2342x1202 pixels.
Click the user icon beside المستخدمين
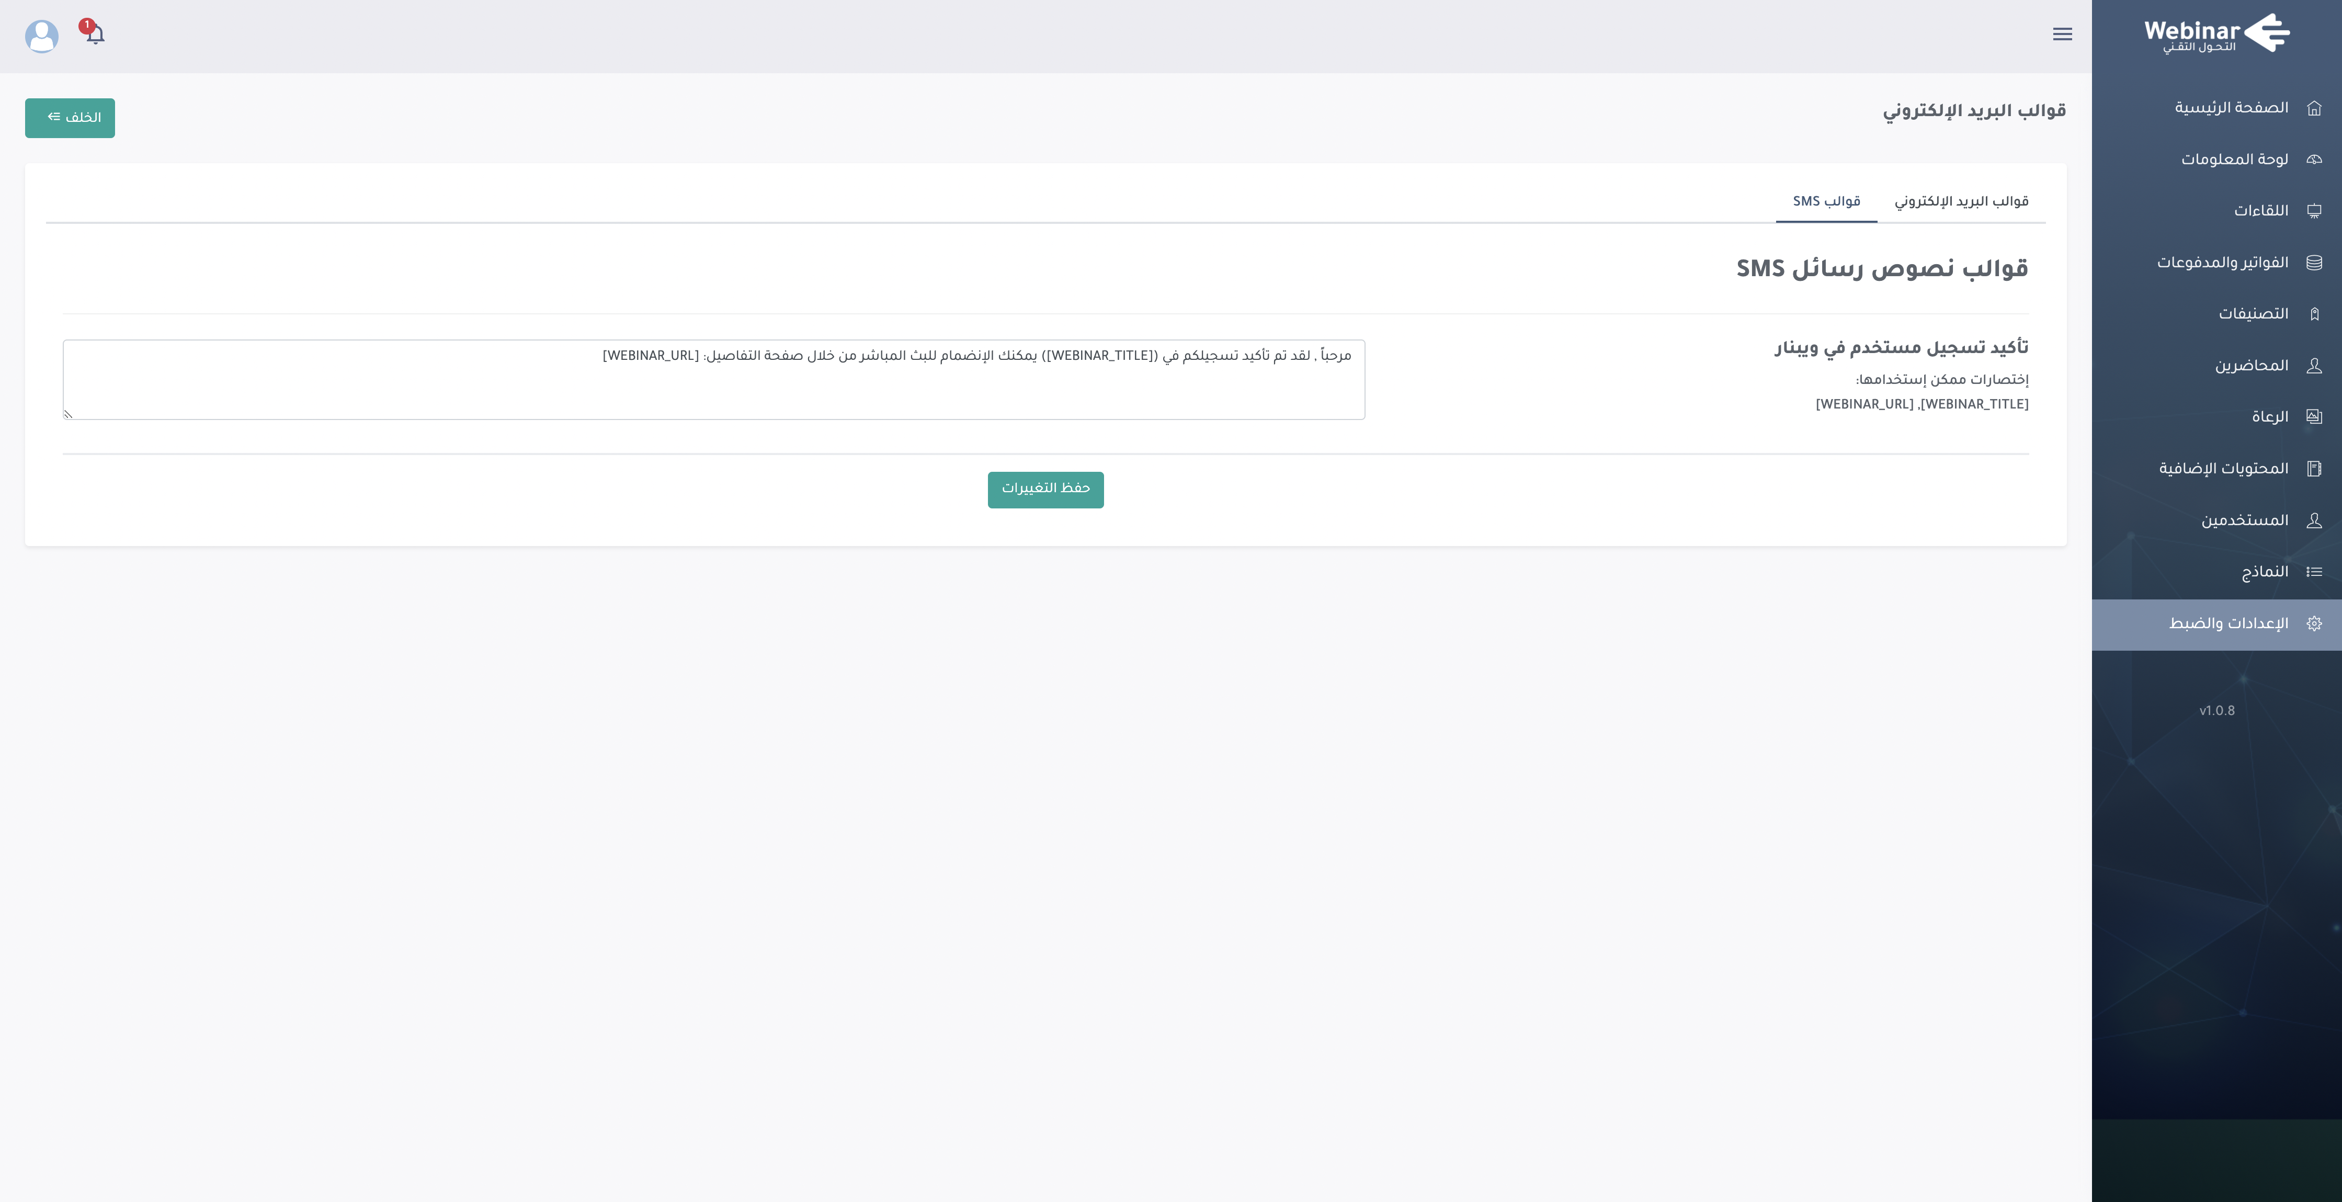click(2314, 520)
